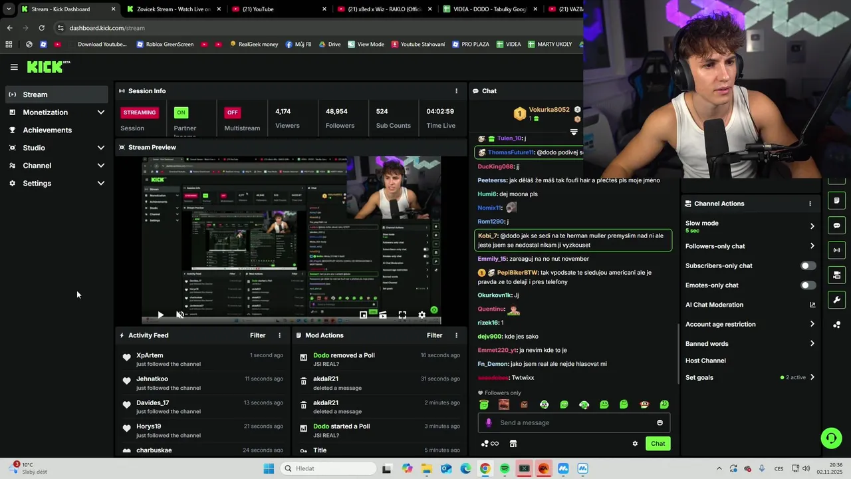Click the stream preview video
The height and width of the screenshot is (479, 851).
pyautogui.click(x=291, y=240)
